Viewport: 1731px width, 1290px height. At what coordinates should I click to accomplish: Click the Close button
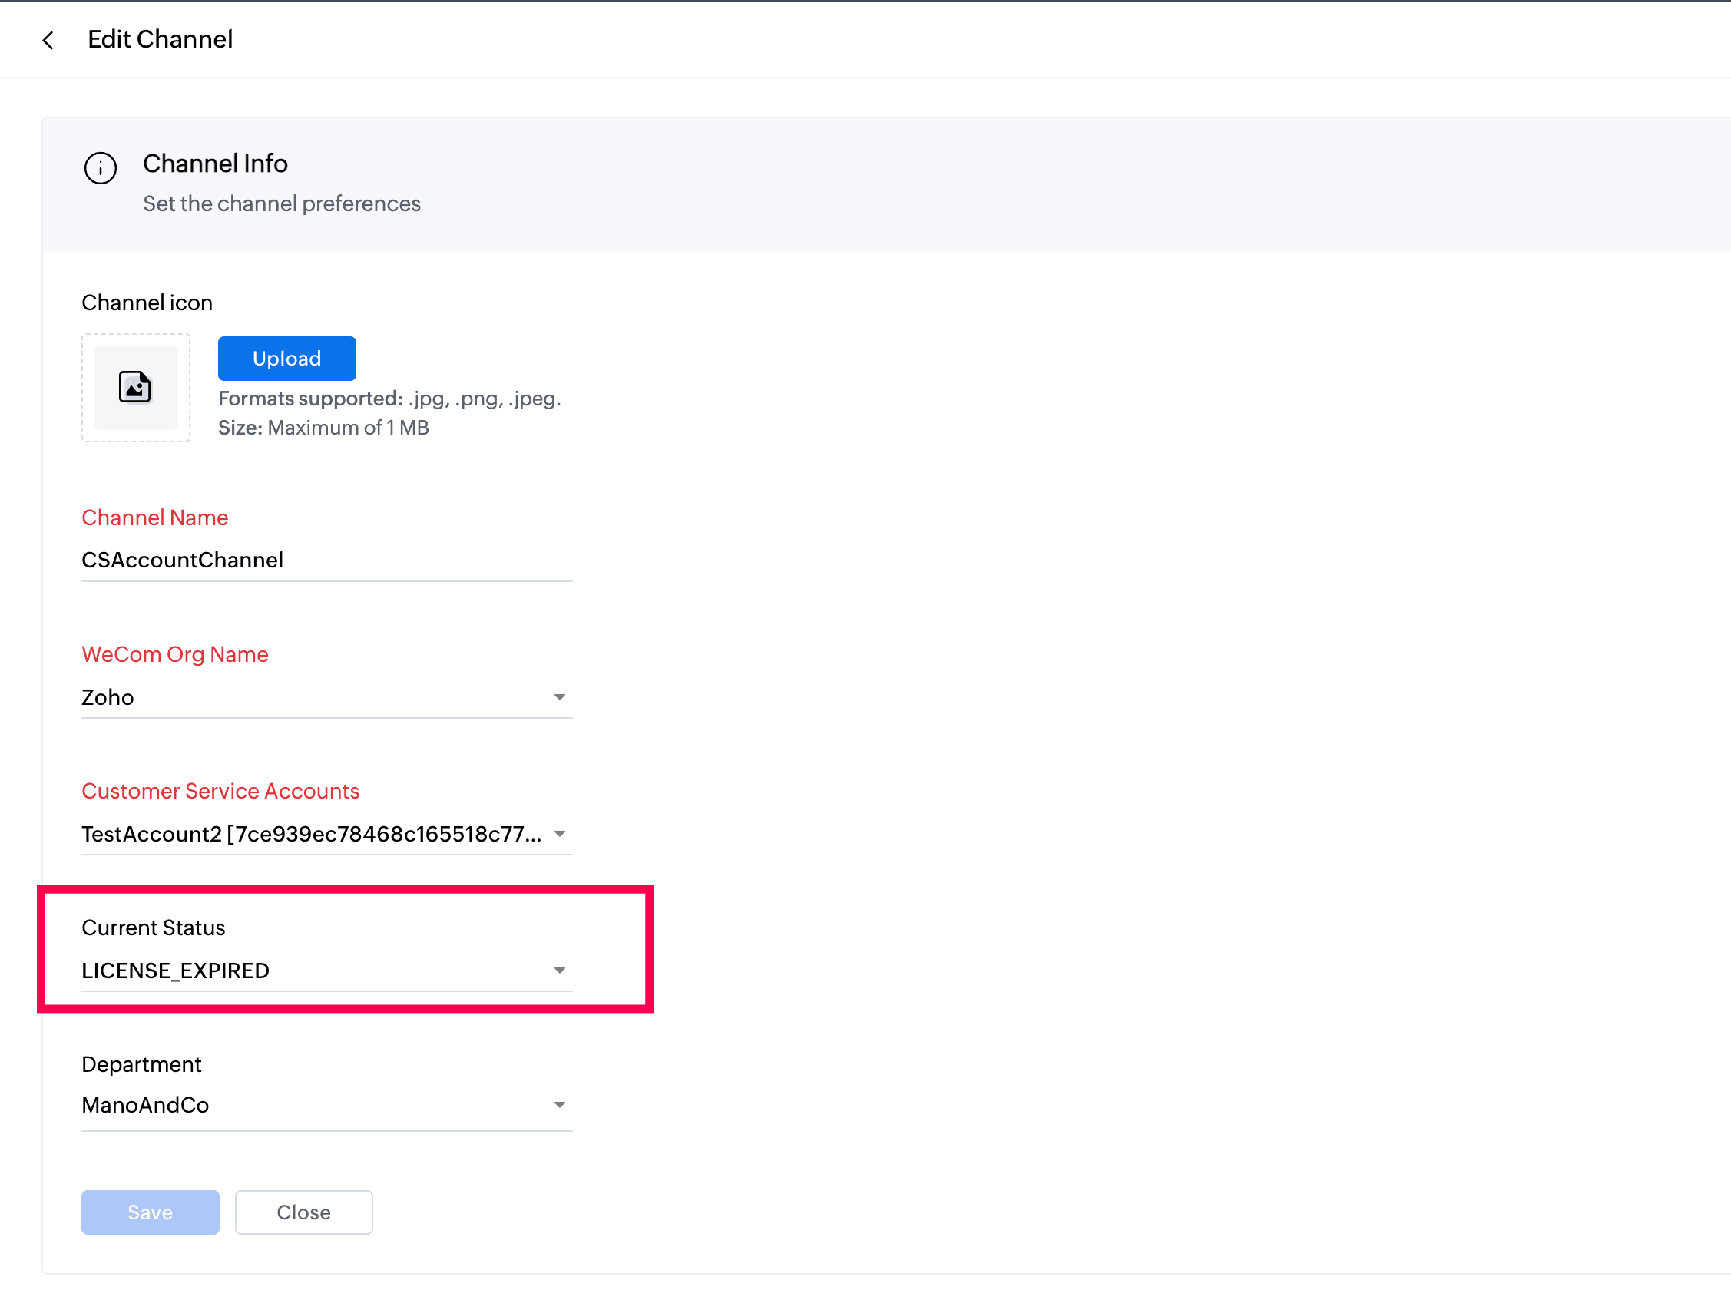pos(303,1212)
